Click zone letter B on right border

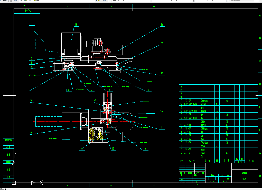tap(260, 38)
